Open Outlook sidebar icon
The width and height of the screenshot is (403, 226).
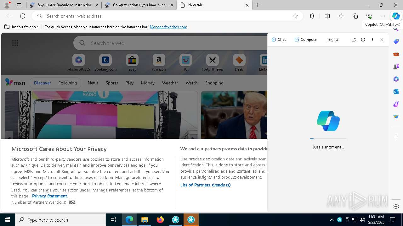(396, 92)
